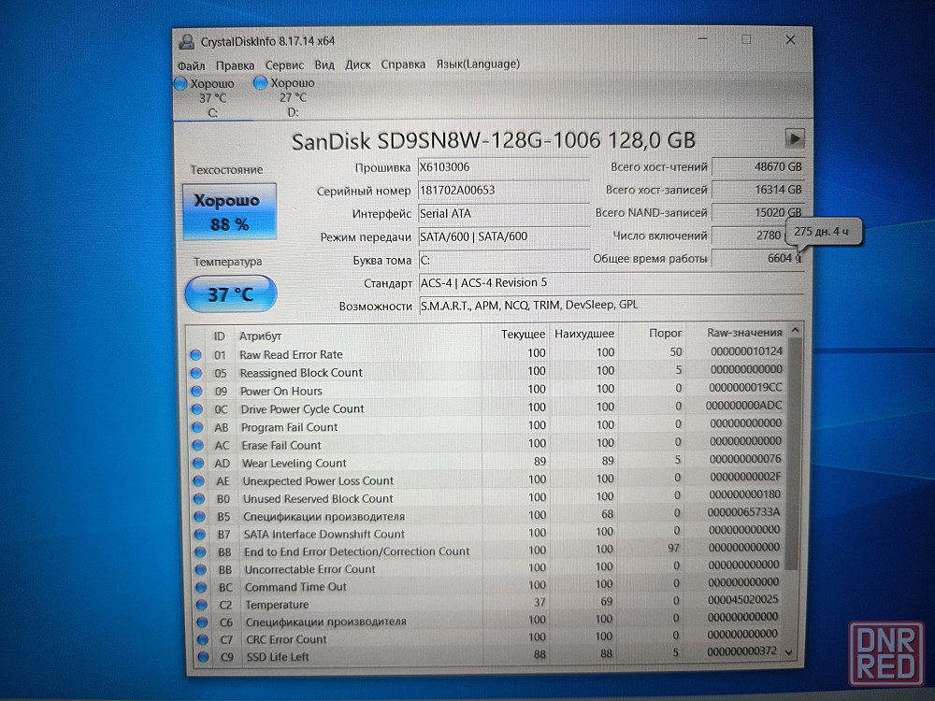This screenshot has width=935, height=701.
Task: Click total host writes value 16314 GB
Action: [x=758, y=190]
